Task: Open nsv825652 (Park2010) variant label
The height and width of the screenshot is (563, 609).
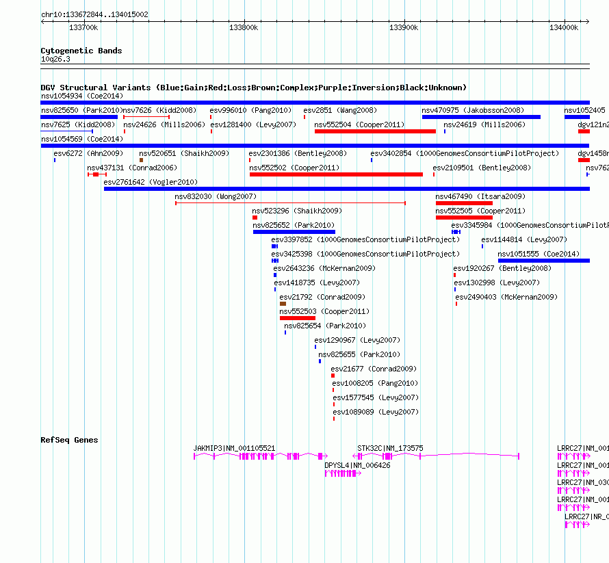Action: click(x=294, y=225)
